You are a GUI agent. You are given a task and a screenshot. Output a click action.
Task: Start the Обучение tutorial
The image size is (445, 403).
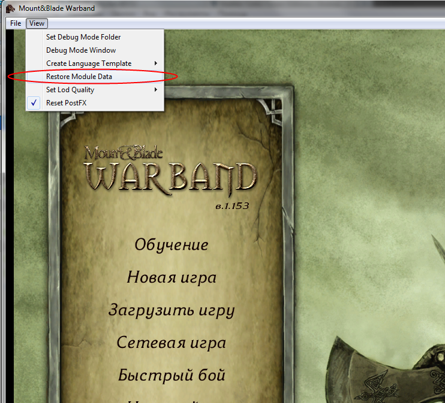point(172,244)
